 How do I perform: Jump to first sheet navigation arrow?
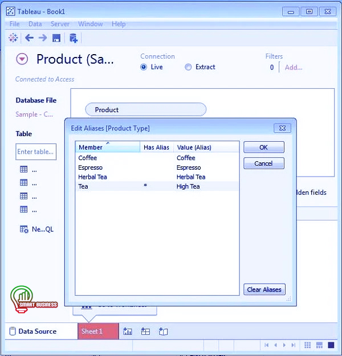click(x=267, y=345)
